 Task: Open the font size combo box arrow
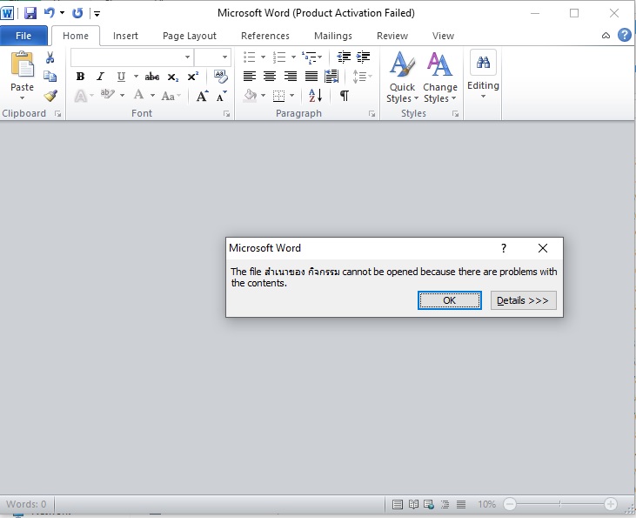(x=224, y=57)
